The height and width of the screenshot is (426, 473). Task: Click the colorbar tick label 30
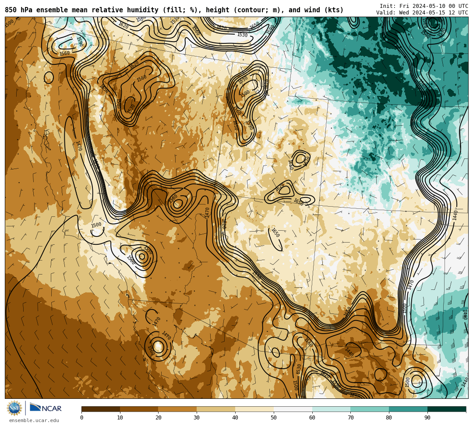[x=197, y=418]
